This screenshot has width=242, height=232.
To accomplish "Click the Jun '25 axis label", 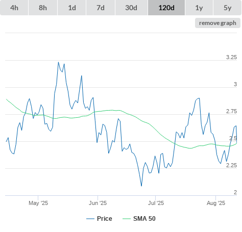I will [98, 203].
